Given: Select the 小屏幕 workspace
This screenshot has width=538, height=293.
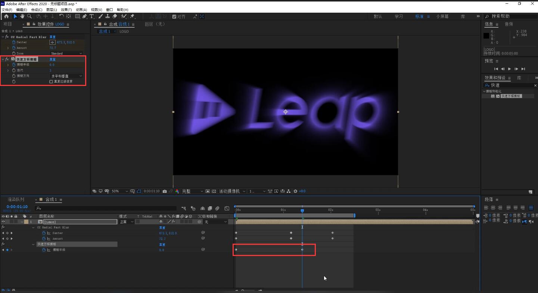Looking at the screenshot, I should tap(442, 16).
